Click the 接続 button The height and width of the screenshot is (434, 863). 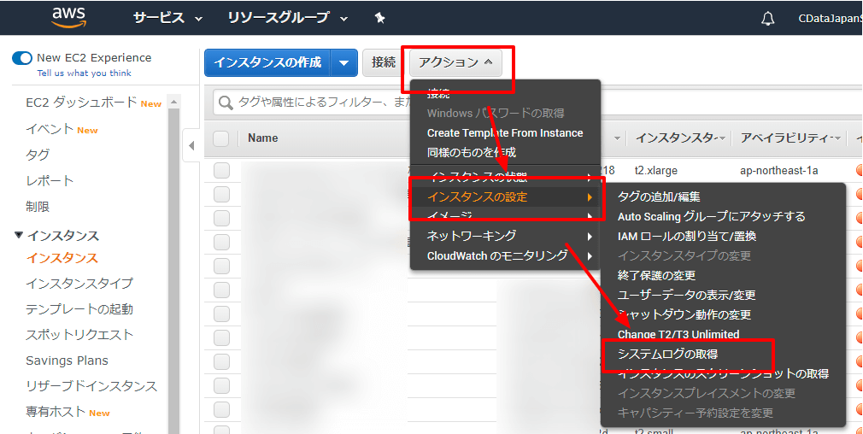pos(384,62)
